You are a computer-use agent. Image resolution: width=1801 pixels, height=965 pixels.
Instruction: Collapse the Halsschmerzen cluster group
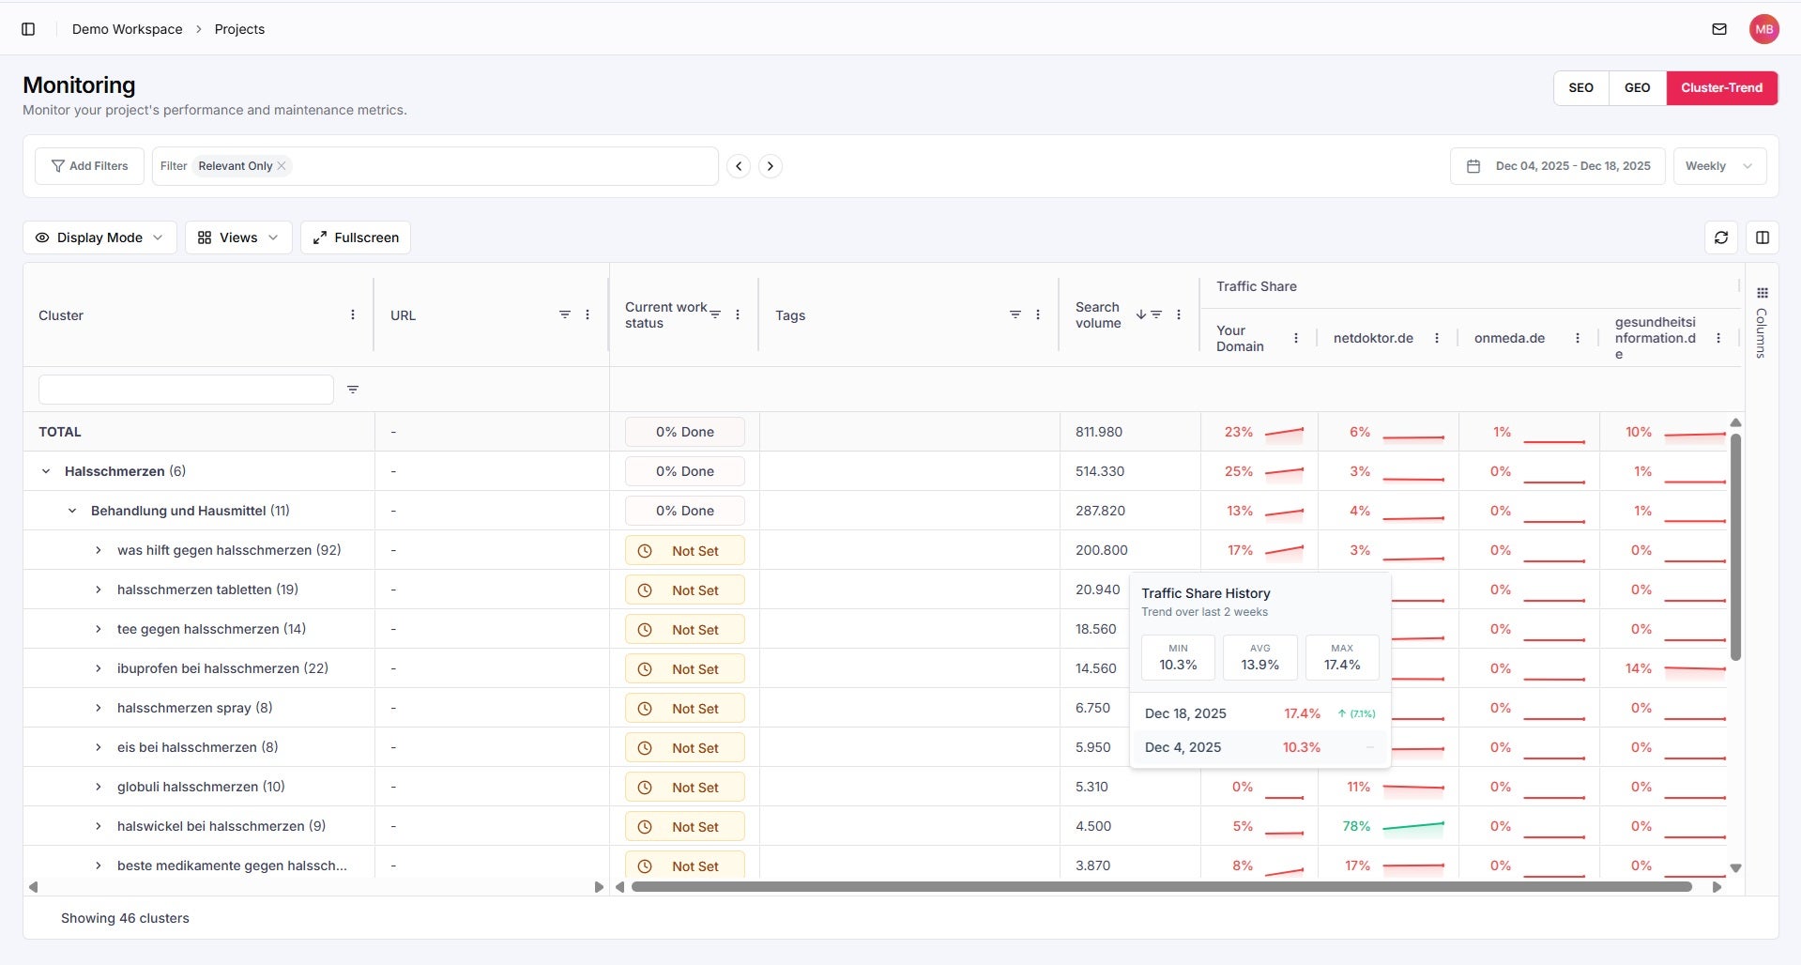click(46, 471)
